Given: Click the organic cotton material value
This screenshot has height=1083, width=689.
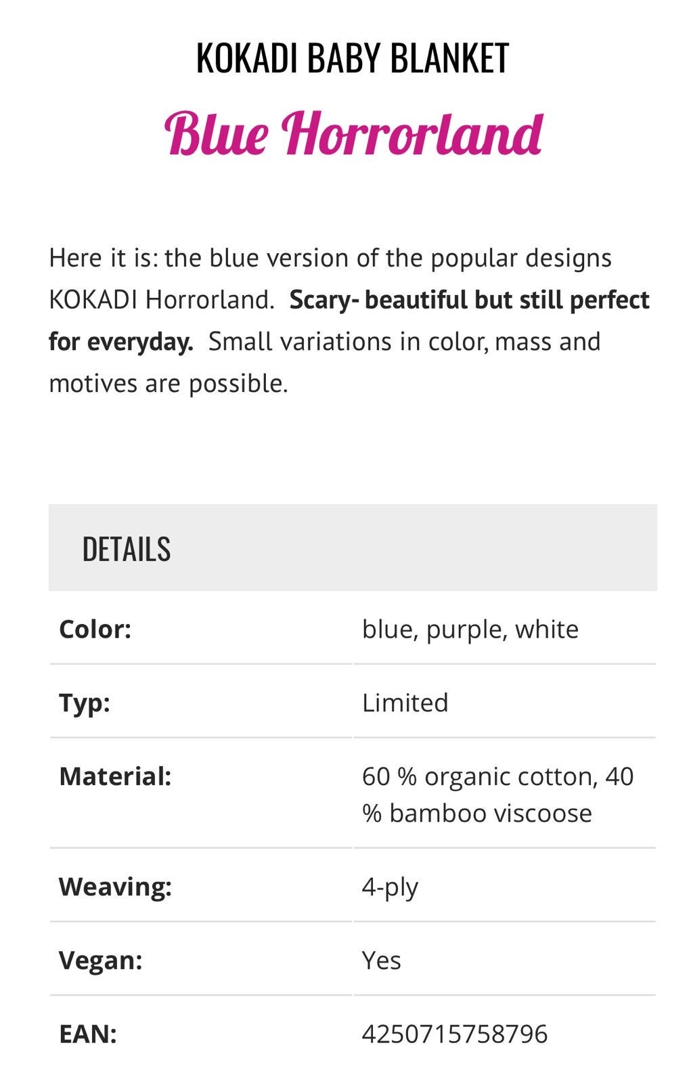Looking at the screenshot, I should [x=498, y=795].
